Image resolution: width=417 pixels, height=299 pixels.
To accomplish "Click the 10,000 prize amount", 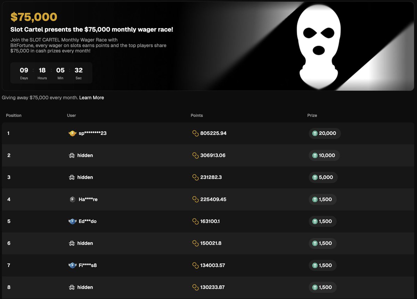I will tap(327, 155).
